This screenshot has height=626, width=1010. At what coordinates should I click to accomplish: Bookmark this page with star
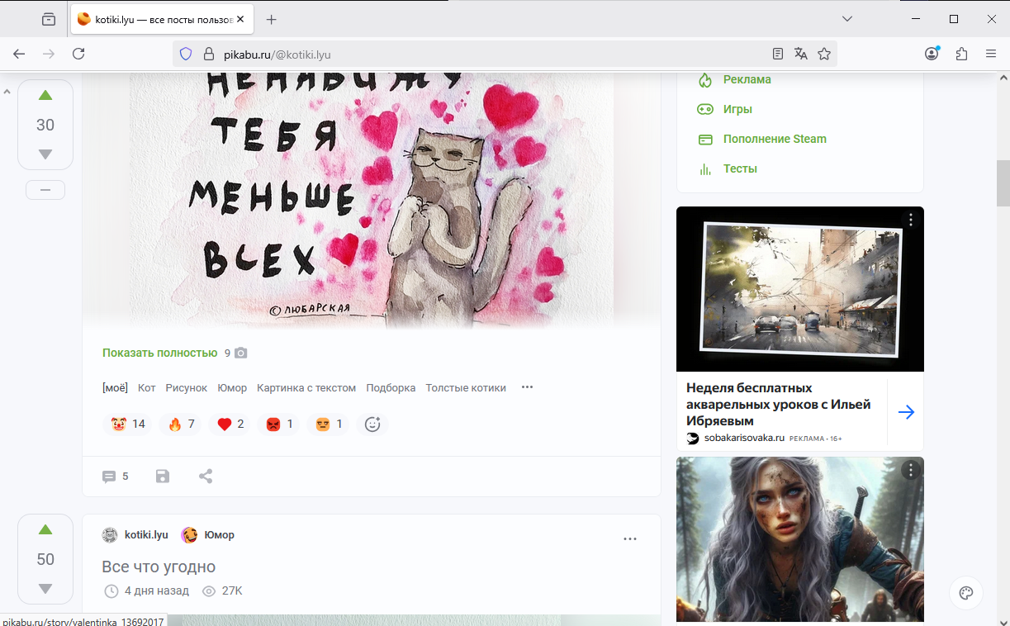(824, 54)
